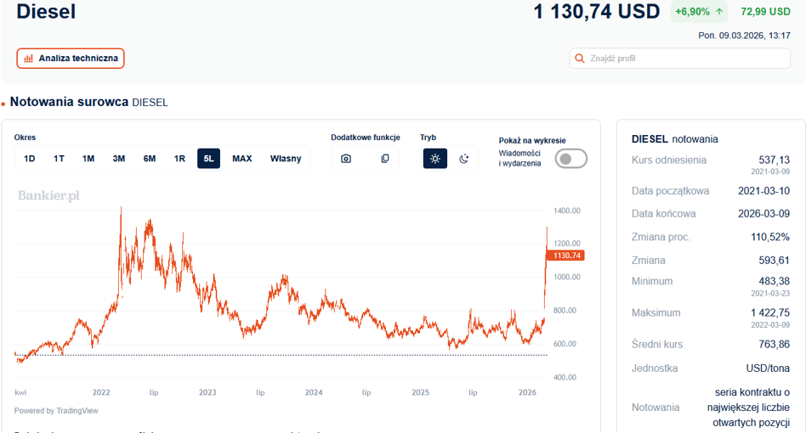Switch to light mode sun icon

(434, 159)
